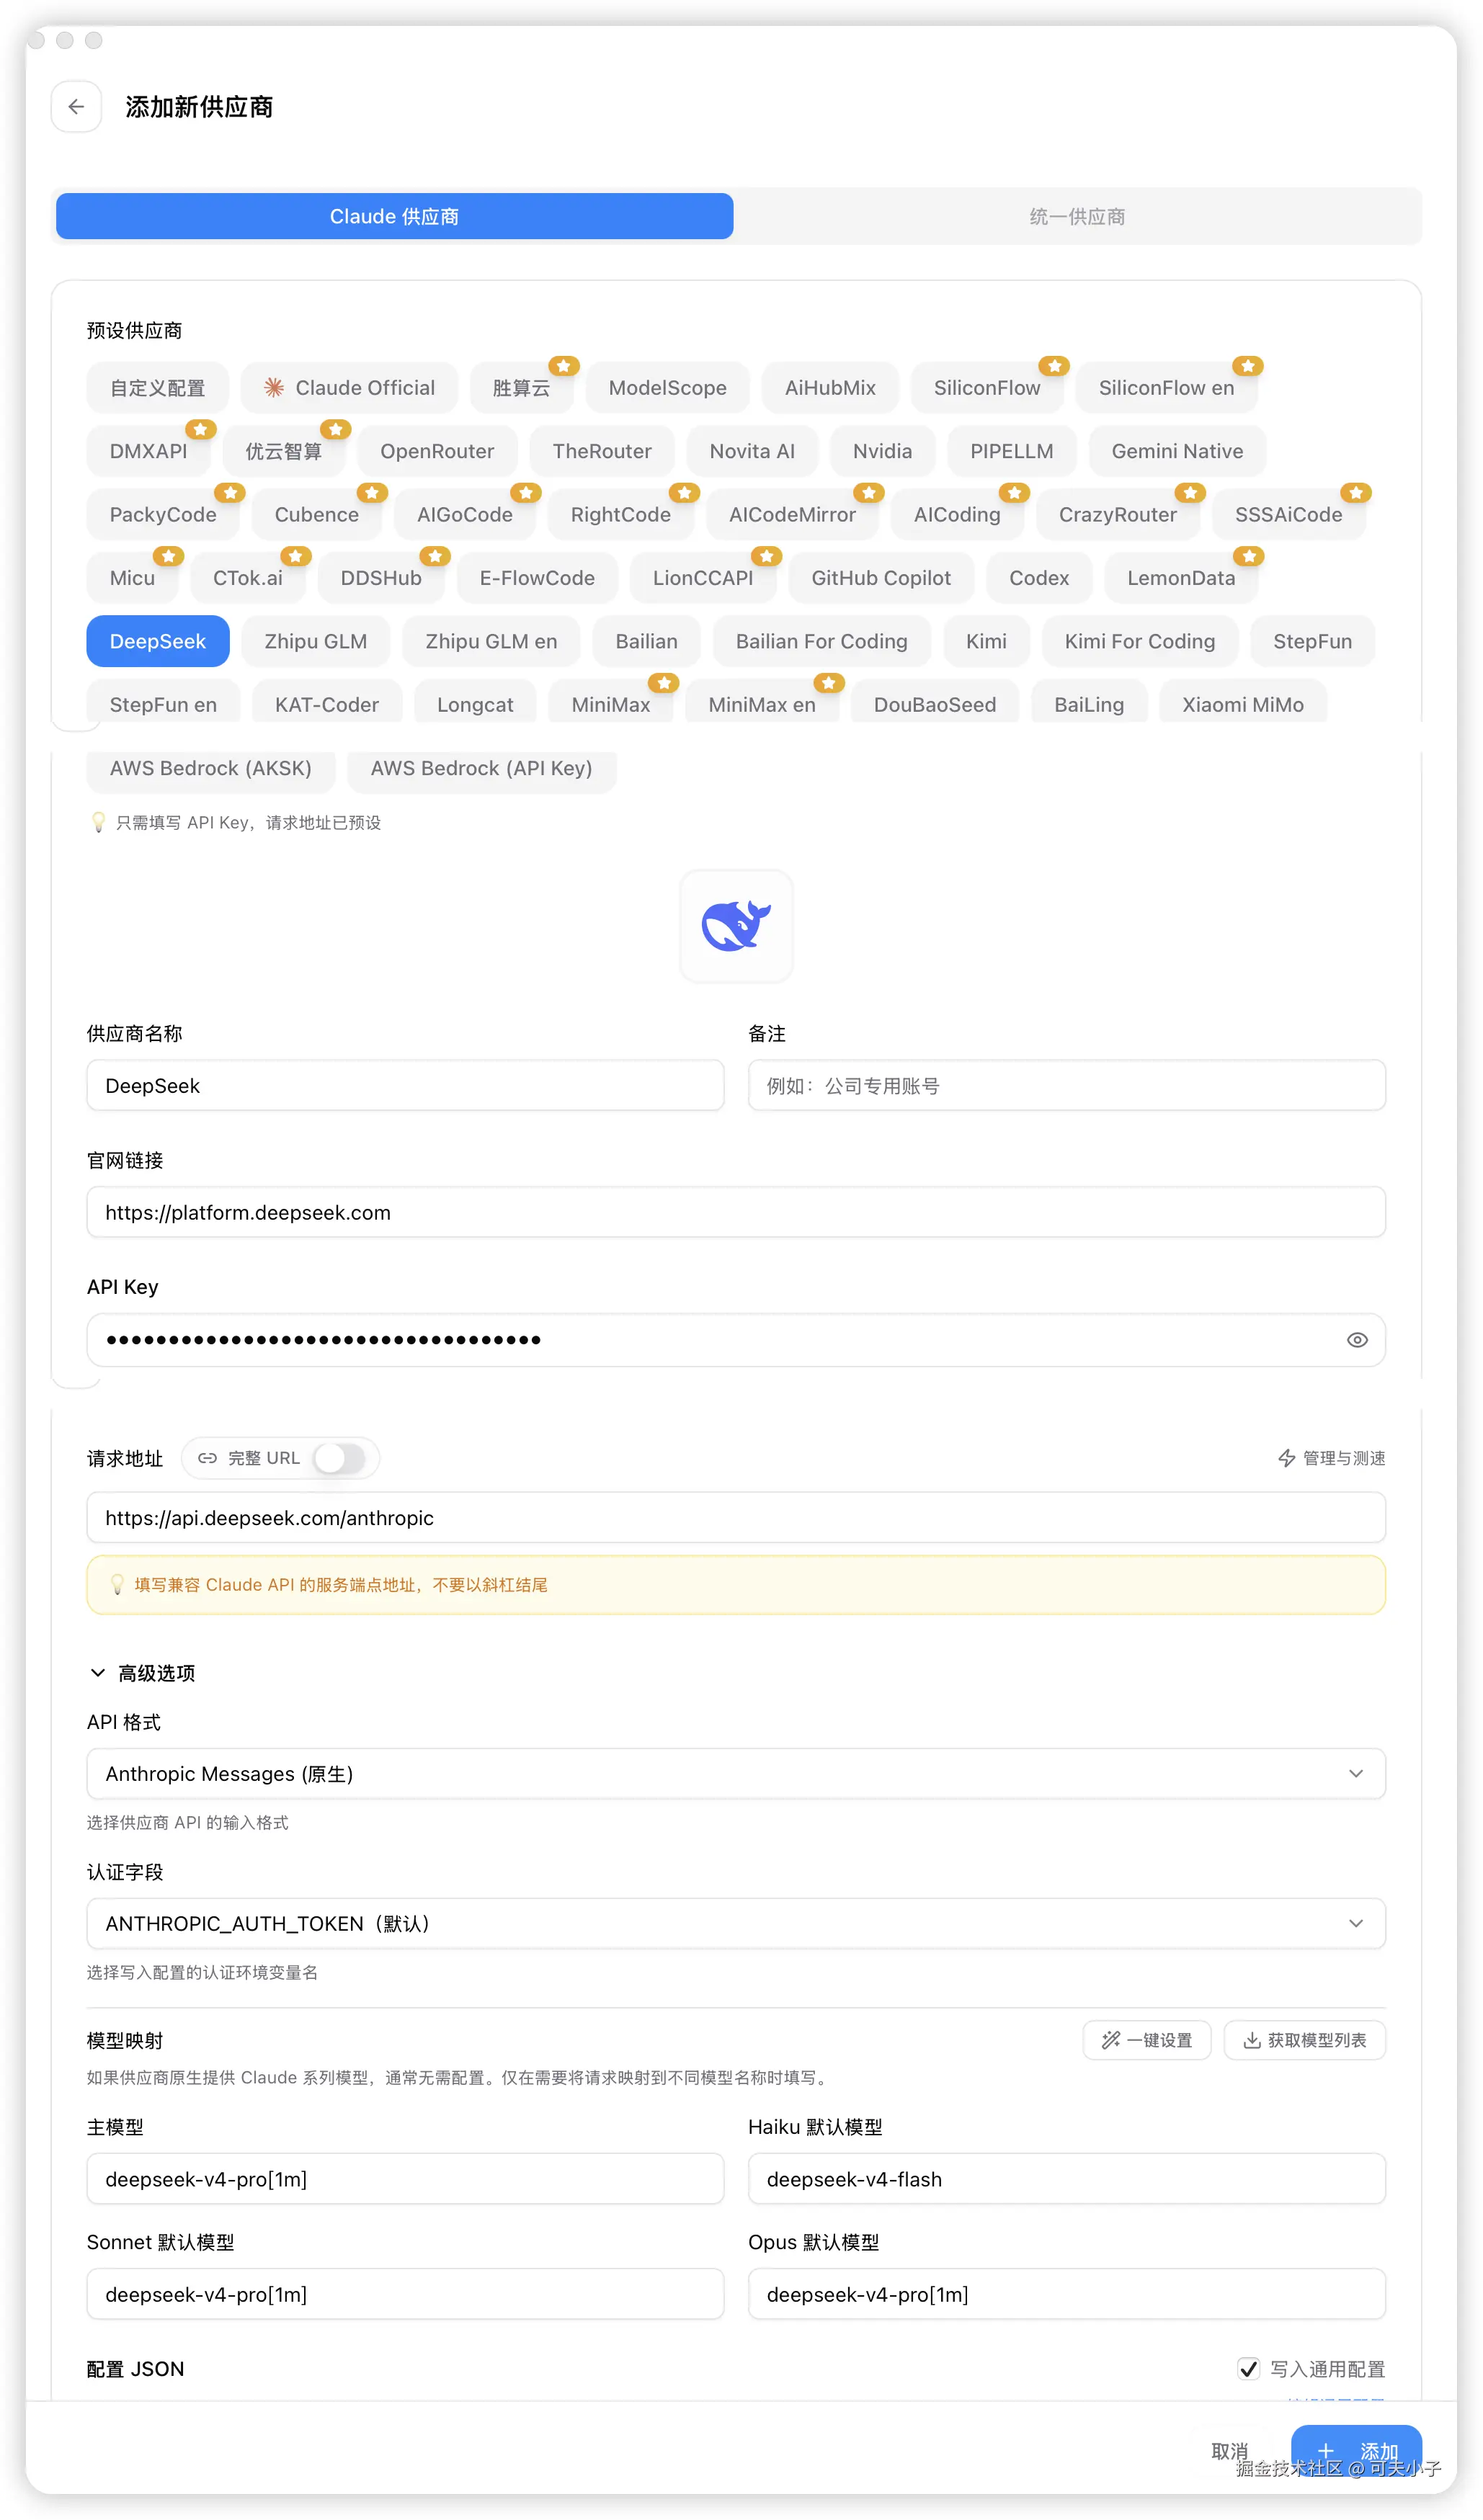
Task: Select the 优云智算 preset
Action: click(x=284, y=451)
